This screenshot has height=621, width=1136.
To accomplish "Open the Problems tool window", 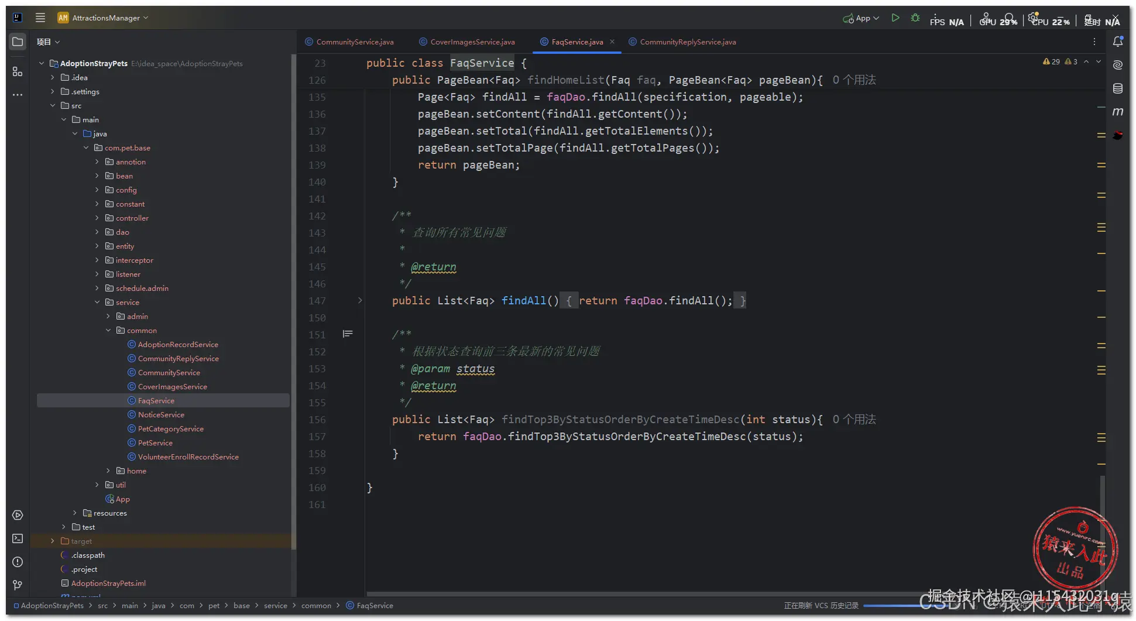I will (x=18, y=562).
